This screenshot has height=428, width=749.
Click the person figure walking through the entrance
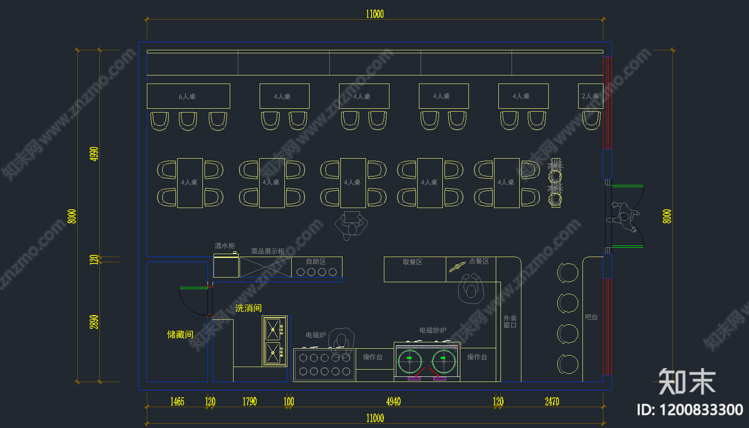(624, 217)
